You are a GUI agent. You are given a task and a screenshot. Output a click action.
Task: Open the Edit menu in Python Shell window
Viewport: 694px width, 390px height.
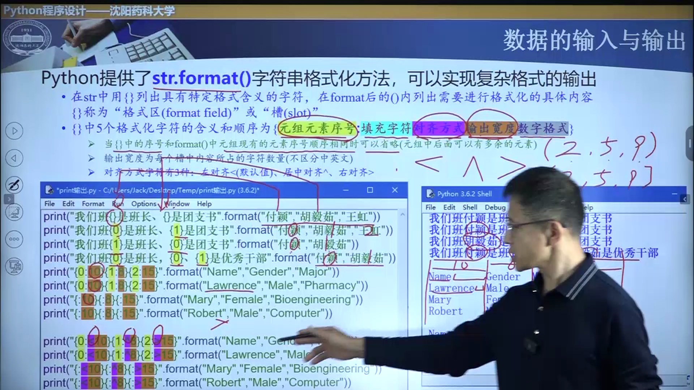coord(449,207)
